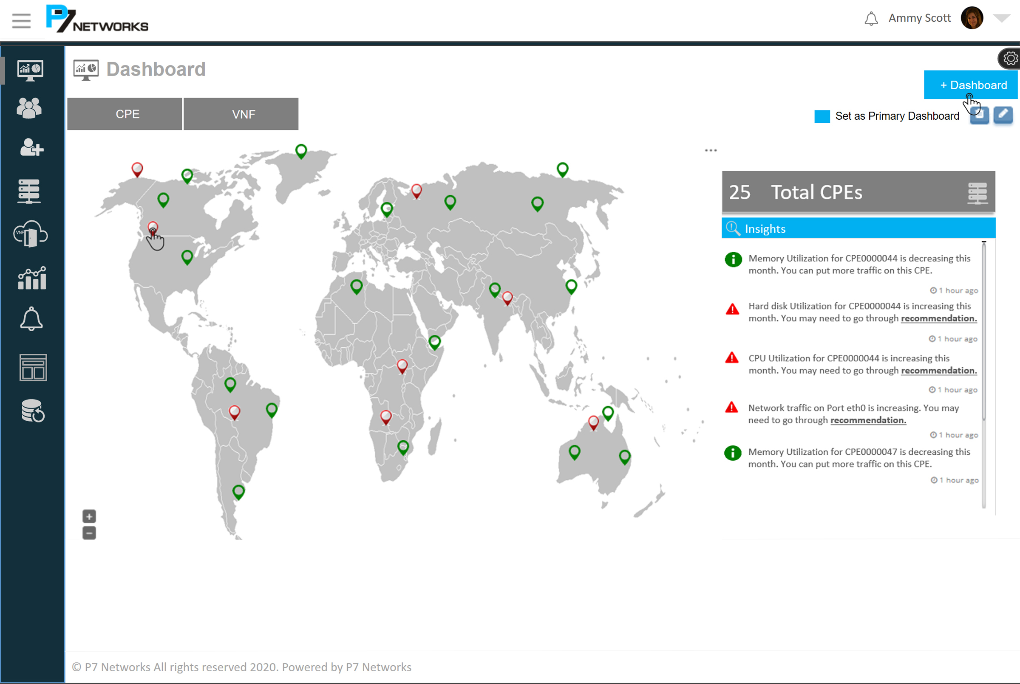The height and width of the screenshot is (684, 1020).
Task: Click the + Dashboard button
Action: [970, 85]
